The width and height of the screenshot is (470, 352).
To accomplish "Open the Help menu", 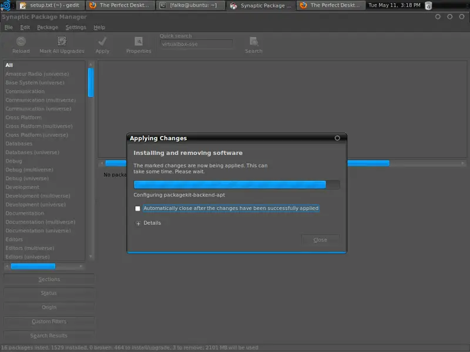I will coord(99,27).
